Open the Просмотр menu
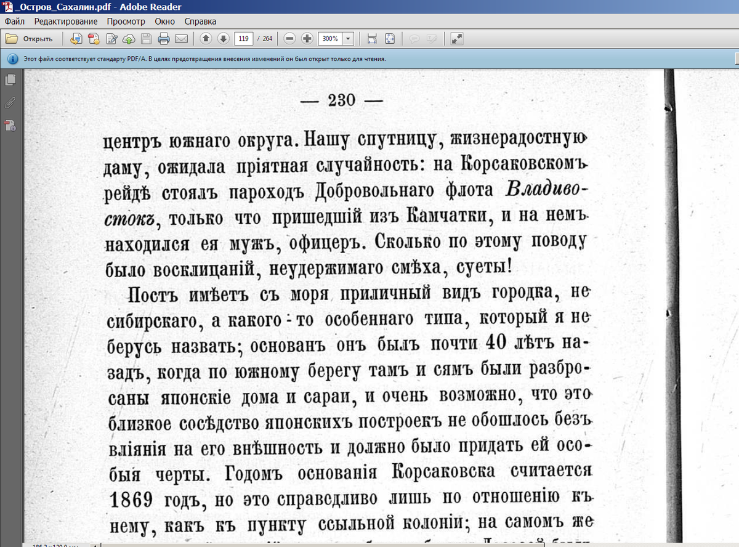Image resolution: width=739 pixels, height=547 pixels. point(126,21)
